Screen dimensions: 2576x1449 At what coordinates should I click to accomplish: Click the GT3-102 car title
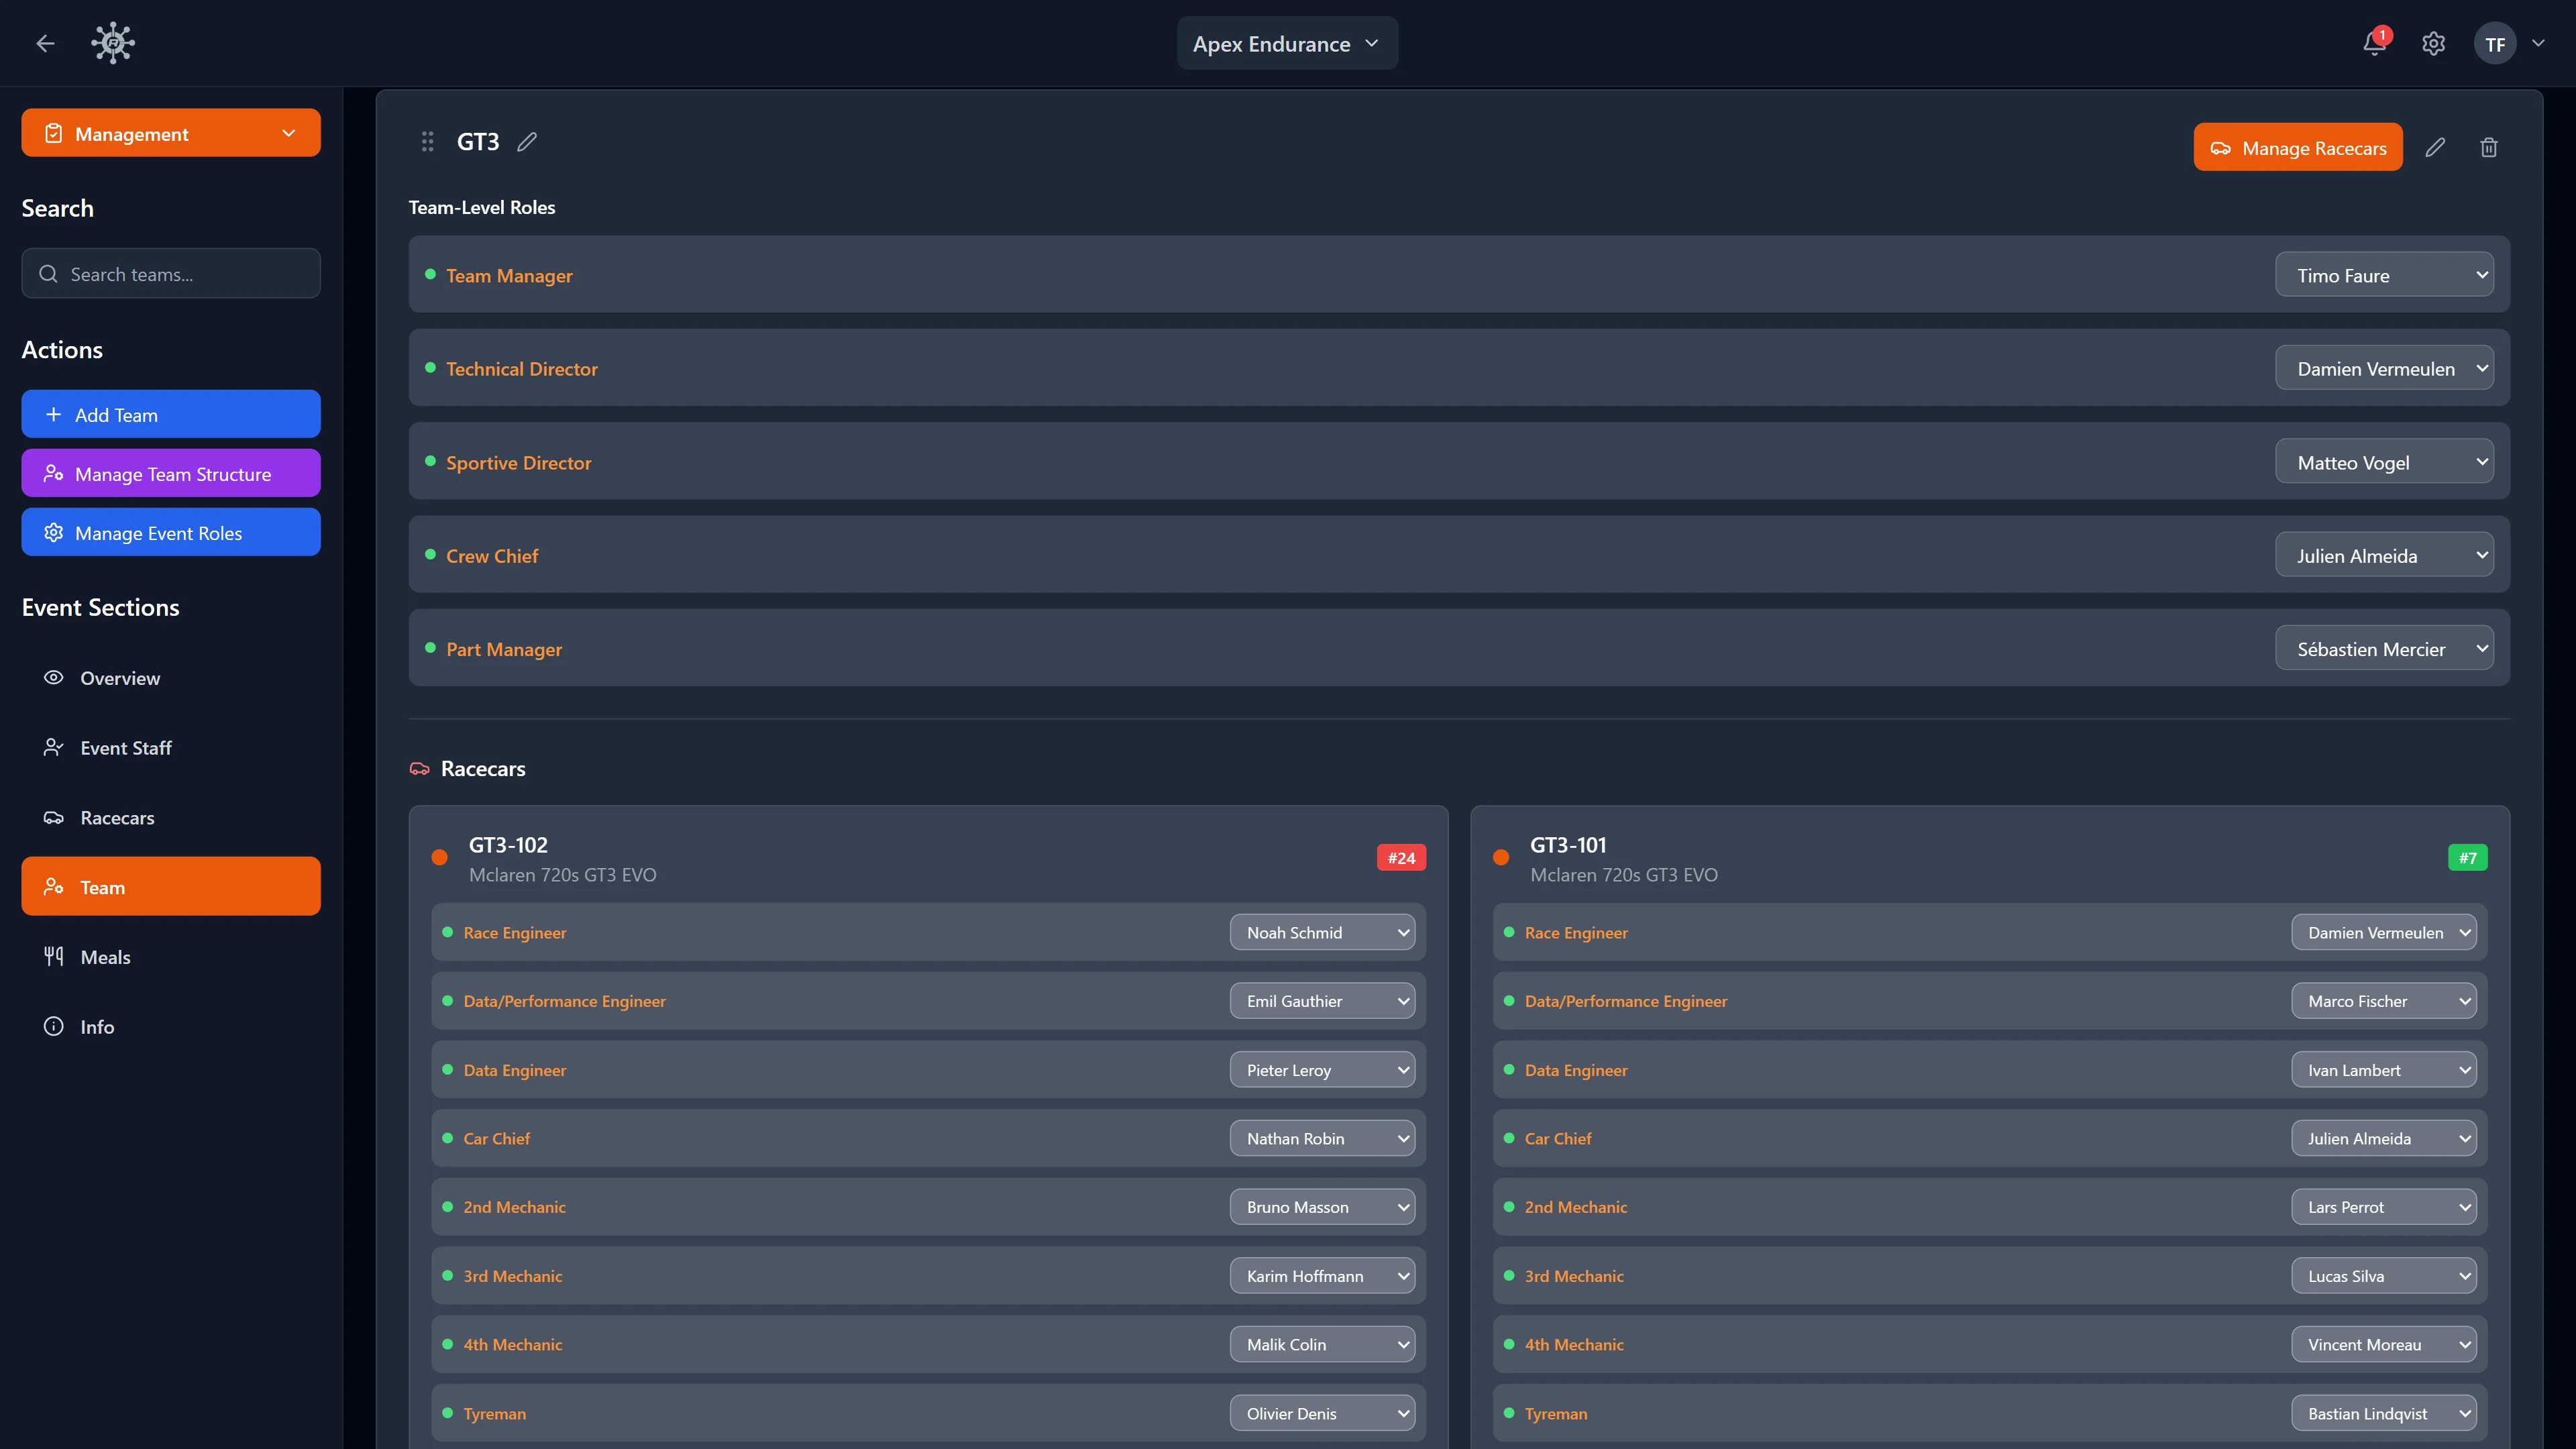pyautogui.click(x=508, y=845)
